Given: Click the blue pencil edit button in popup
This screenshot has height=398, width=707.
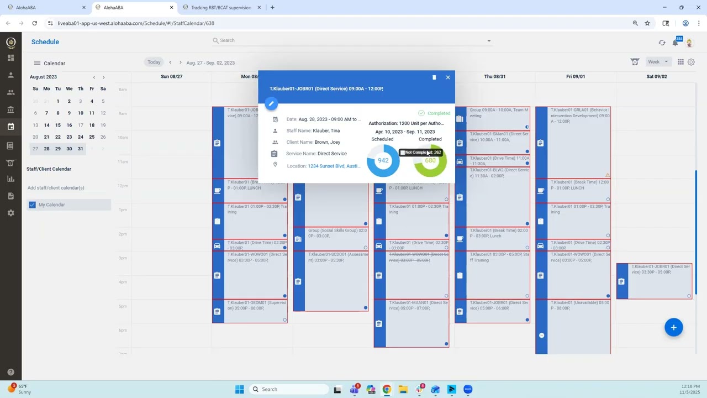Looking at the screenshot, I should coord(271,103).
